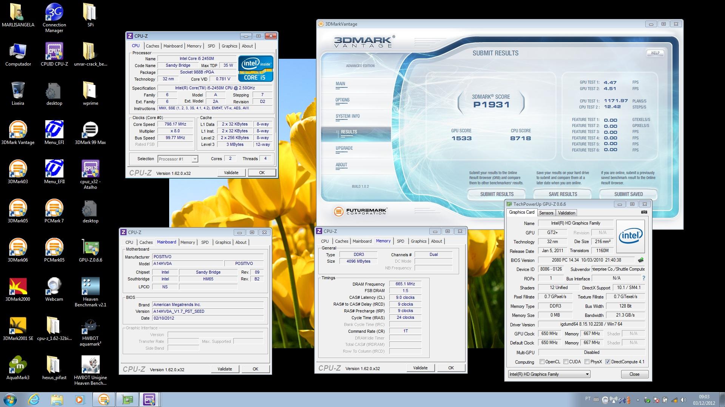Viewport: 725px width, 407px height.
Task: Open the Webcam desktop shortcut
Action: point(54,289)
